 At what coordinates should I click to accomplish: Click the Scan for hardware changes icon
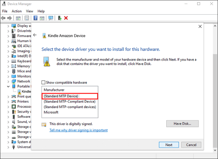[x=51, y=18]
